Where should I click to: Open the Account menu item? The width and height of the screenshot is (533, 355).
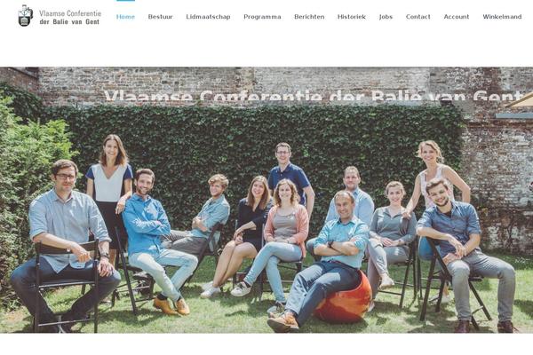tap(457, 17)
